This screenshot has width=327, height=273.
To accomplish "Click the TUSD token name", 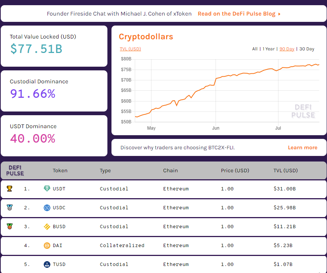I will (x=59, y=264).
